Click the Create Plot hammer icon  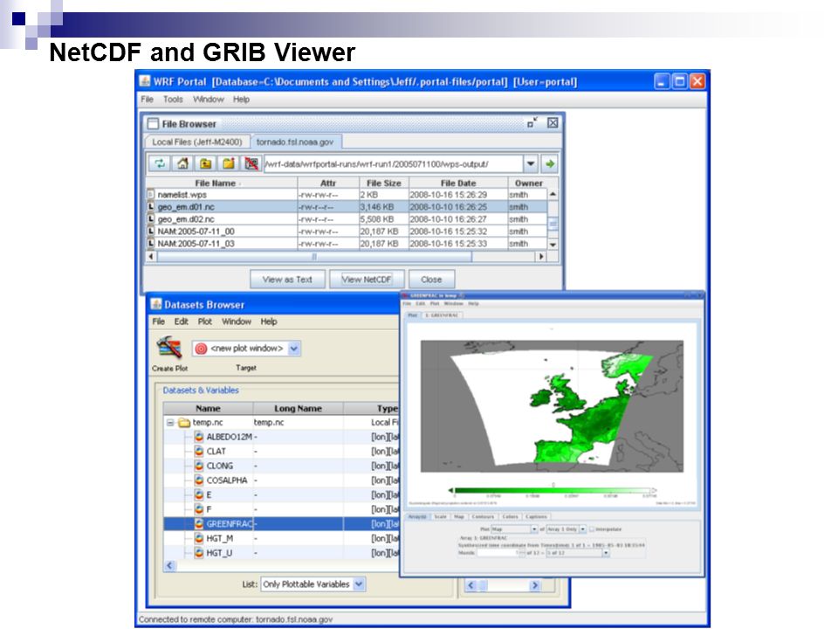click(169, 348)
